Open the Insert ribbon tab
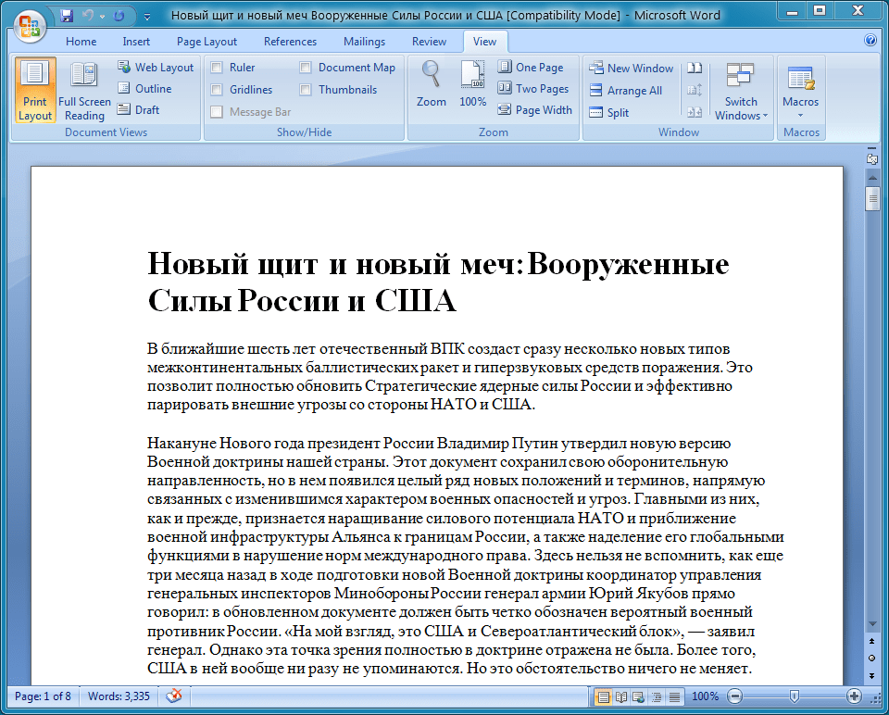The image size is (889, 715). click(136, 42)
